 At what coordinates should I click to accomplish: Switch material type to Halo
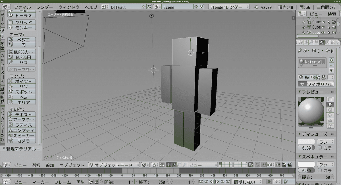pos(330,84)
